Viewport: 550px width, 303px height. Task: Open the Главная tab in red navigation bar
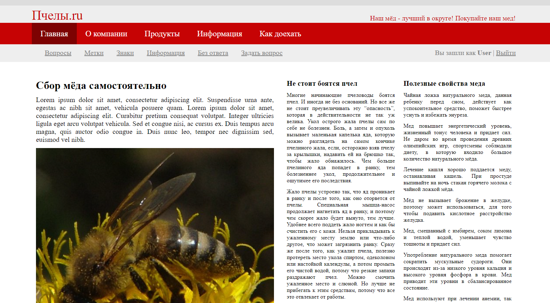point(54,34)
